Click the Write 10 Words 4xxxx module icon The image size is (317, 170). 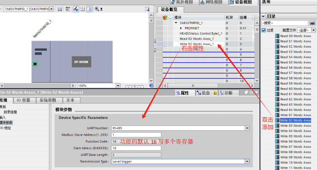(x=277, y=163)
